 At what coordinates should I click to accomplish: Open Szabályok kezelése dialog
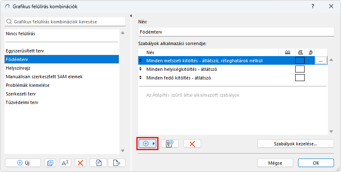pyautogui.click(x=295, y=144)
